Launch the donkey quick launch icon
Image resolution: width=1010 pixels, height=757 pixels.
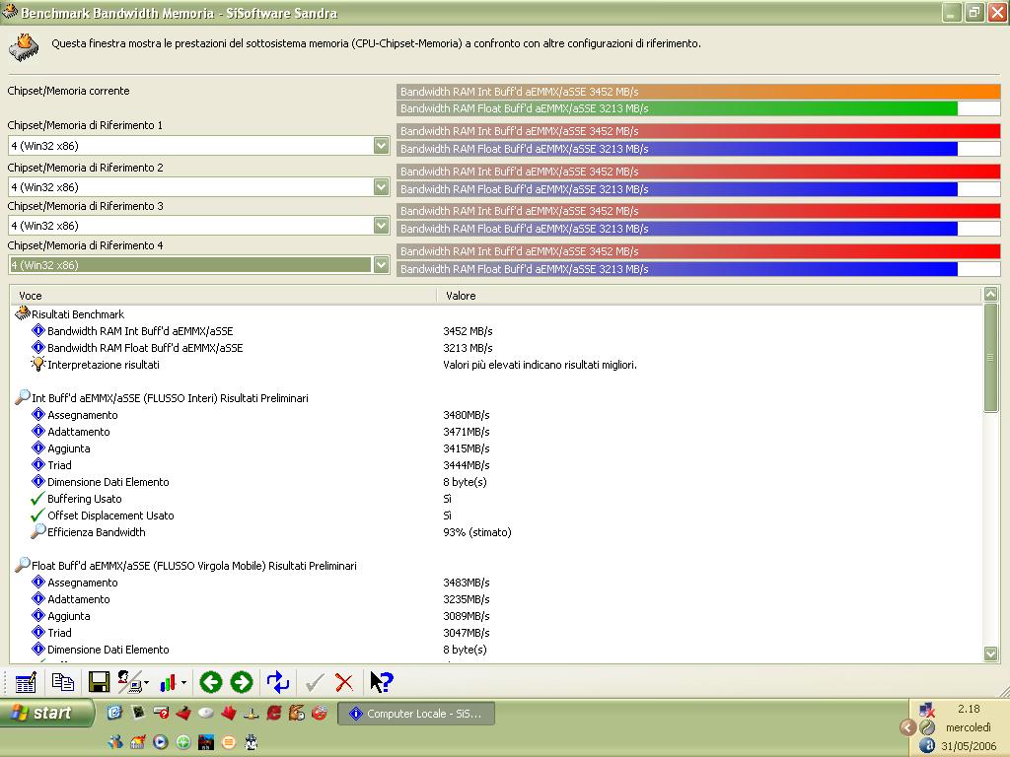tap(297, 713)
